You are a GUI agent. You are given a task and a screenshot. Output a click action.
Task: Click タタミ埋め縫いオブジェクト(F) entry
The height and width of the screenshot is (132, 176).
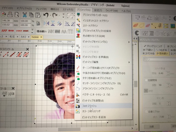97,78
